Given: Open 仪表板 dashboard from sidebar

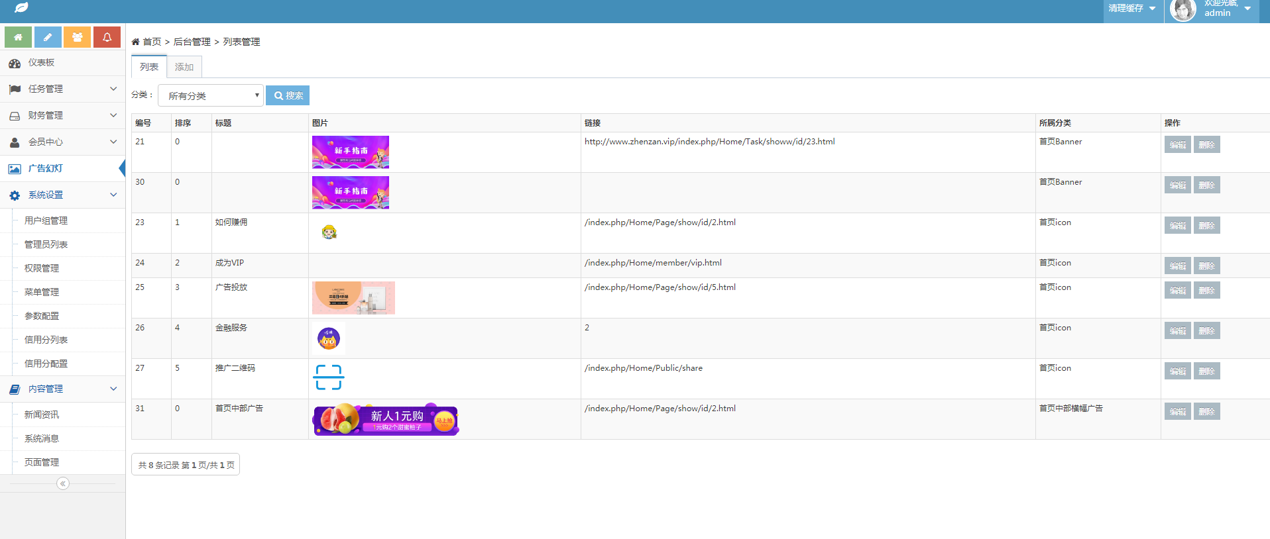Looking at the screenshot, I should (41, 63).
